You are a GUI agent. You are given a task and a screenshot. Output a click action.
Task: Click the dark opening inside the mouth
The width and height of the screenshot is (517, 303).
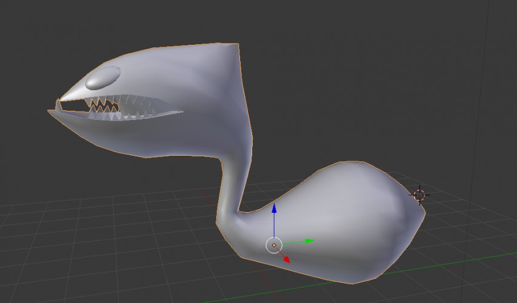(74, 105)
